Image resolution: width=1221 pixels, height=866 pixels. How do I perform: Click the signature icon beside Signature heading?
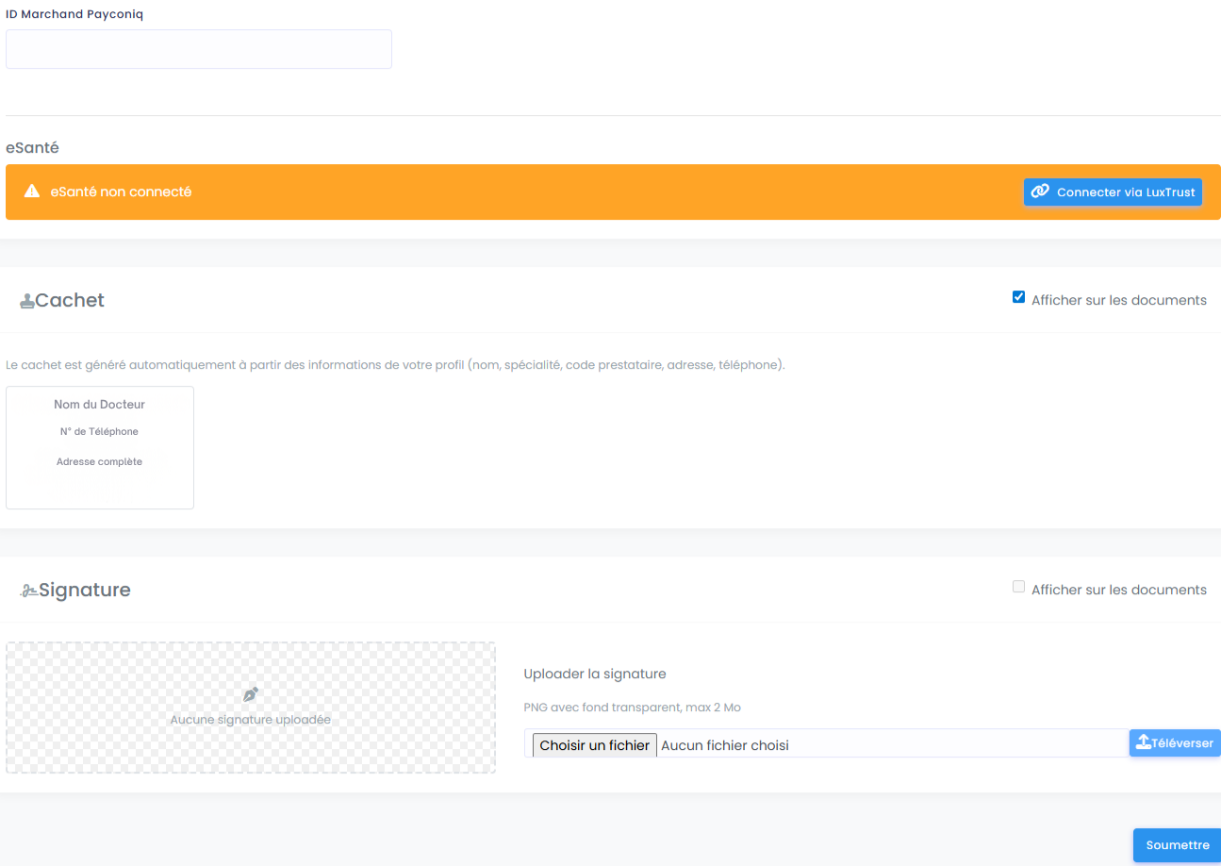click(29, 591)
